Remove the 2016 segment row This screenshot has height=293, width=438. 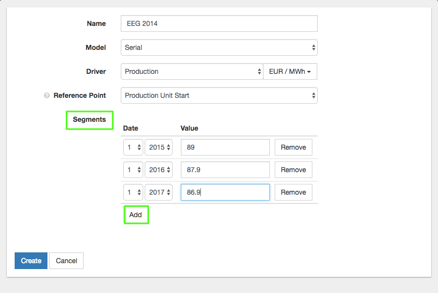click(293, 170)
